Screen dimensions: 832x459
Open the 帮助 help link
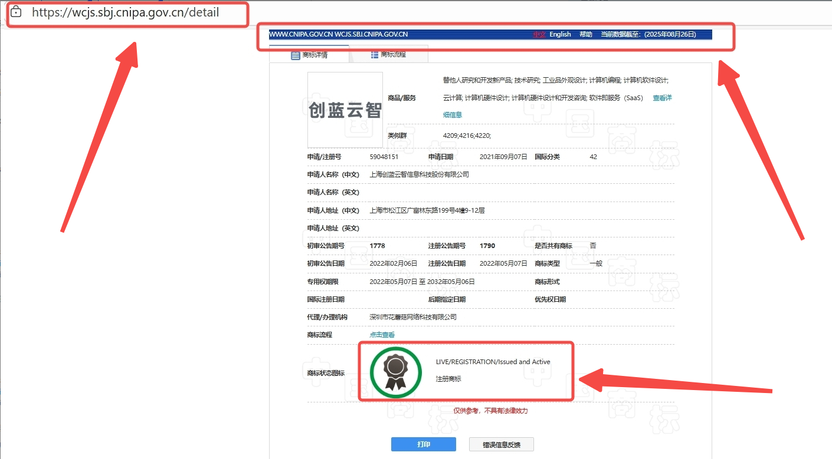pyautogui.click(x=585, y=34)
